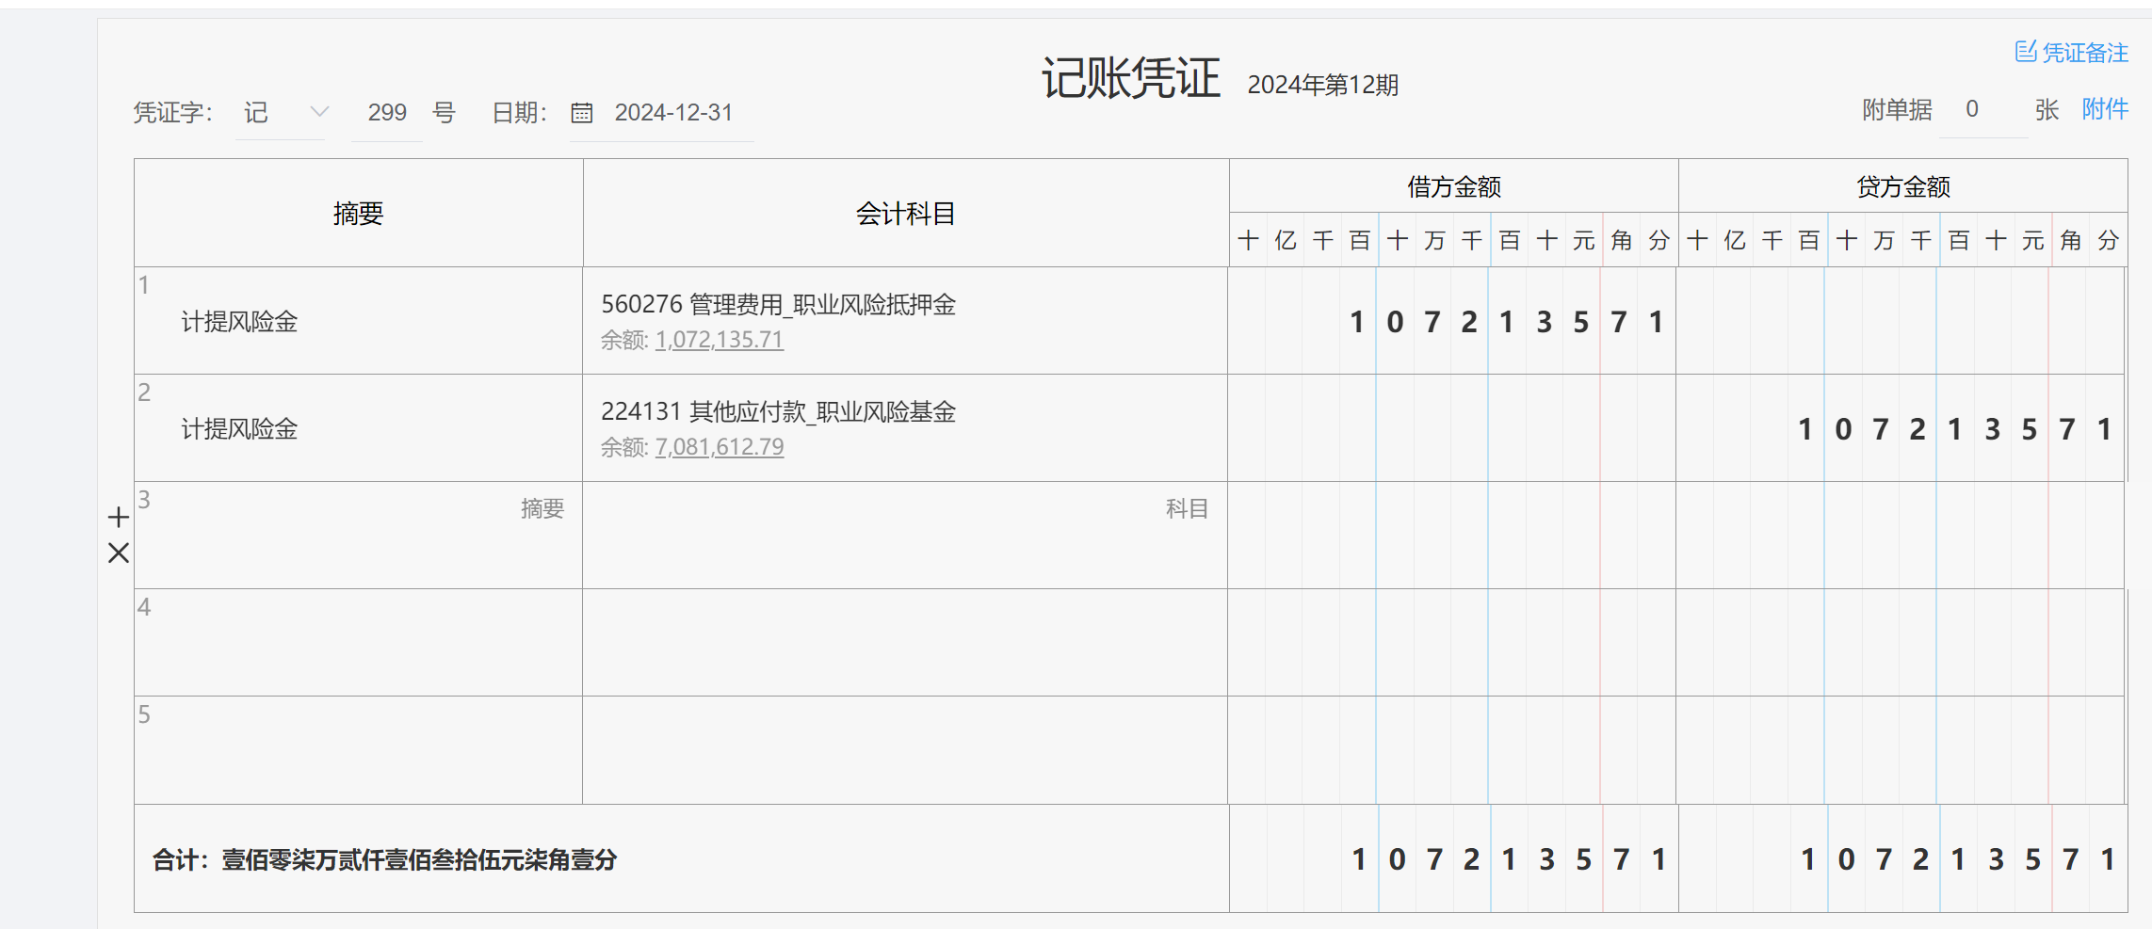Click the plus icon to add row

[119, 517]
